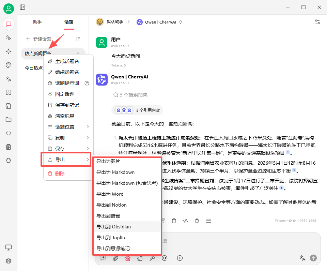Select 导出为 Markdown (包含思考) option

127,183
